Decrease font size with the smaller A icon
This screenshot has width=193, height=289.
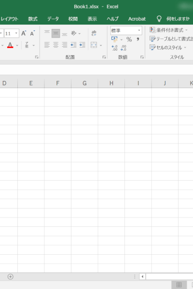32,33
